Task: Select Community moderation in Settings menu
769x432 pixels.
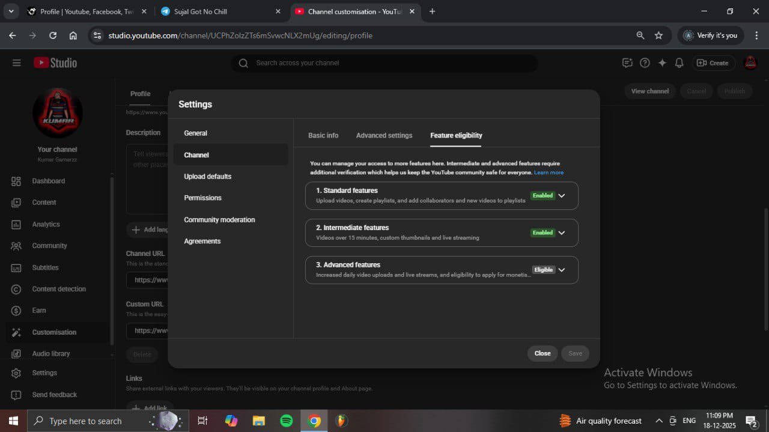Action: pos(219,220)
